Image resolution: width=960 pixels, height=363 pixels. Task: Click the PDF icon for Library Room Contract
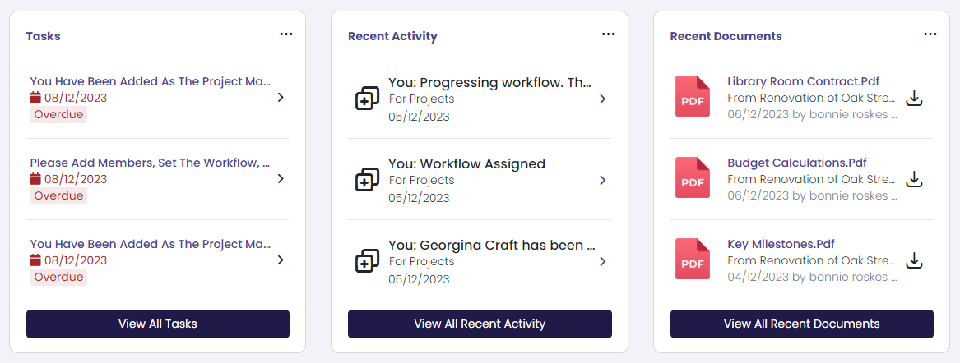[693, 96]
